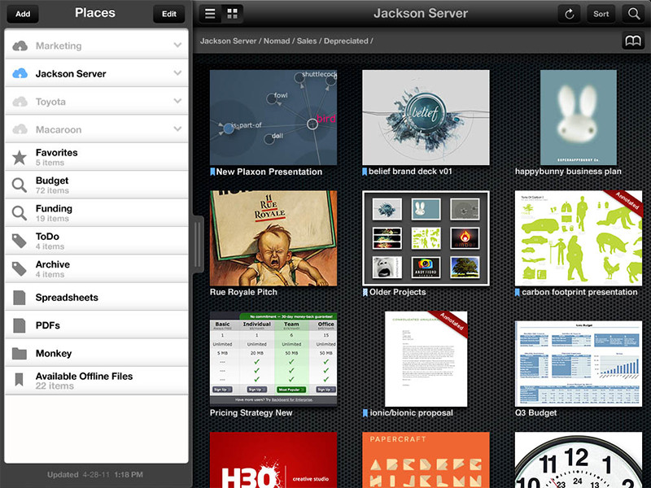Open search with the magnifier icon
The image size is (651, 488).
coord(632,14)
